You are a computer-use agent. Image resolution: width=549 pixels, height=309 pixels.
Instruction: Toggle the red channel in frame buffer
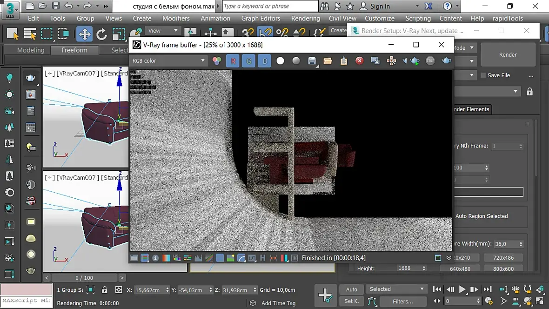[x=233, y=61]
